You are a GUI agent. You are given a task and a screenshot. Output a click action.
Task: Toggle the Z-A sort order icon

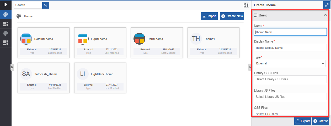246,5
